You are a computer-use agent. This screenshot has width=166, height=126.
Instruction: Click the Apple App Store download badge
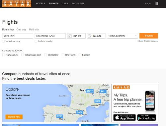click(x=124, y=117)
